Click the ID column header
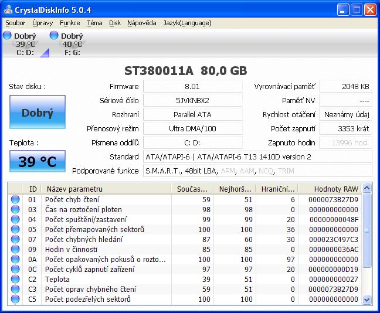The image size is (380, 313). point(32,189)
